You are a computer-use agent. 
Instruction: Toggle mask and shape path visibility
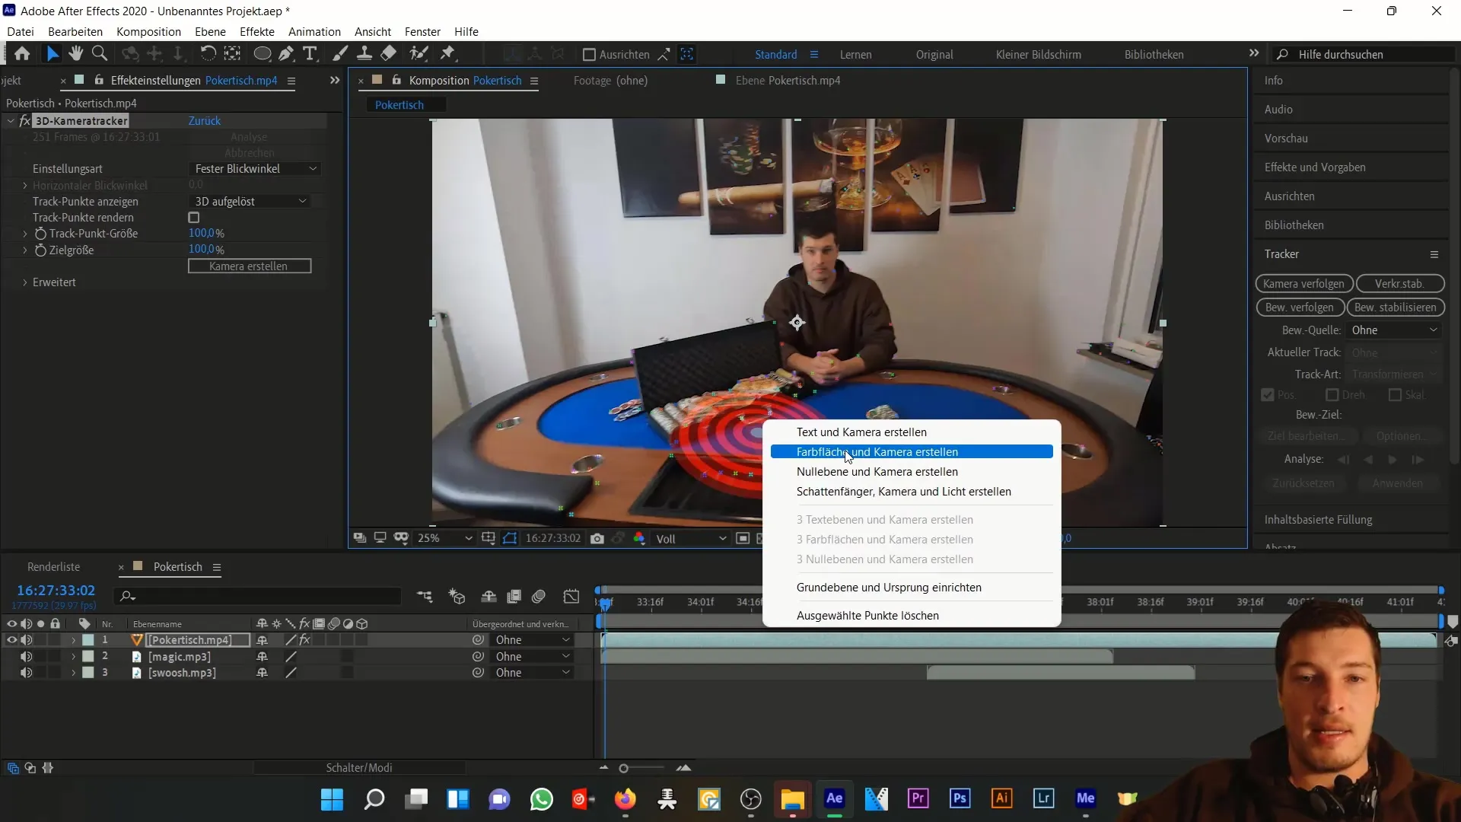(x=510, y=539)
